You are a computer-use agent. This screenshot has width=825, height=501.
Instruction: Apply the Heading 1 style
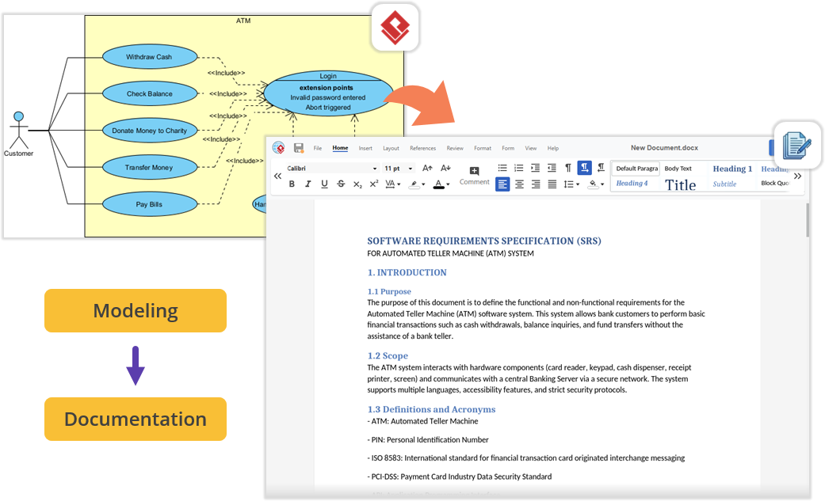coord(732,169)
